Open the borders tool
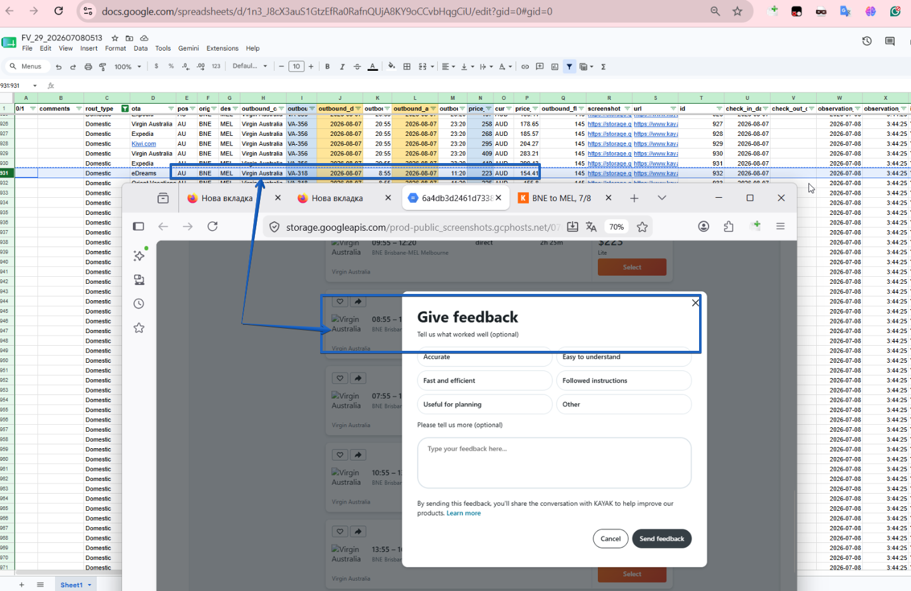 [x=407, y=66]
